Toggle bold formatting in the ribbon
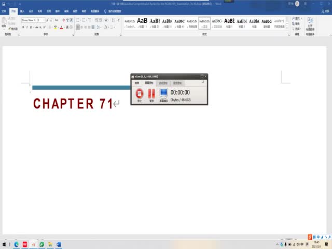The image size is (332, 249). [x=23, y=27]
